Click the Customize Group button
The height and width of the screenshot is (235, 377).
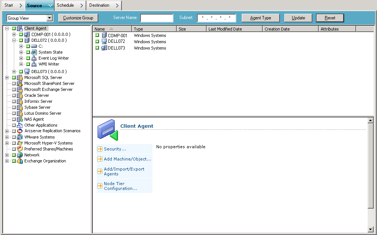[x=78, y=18]
